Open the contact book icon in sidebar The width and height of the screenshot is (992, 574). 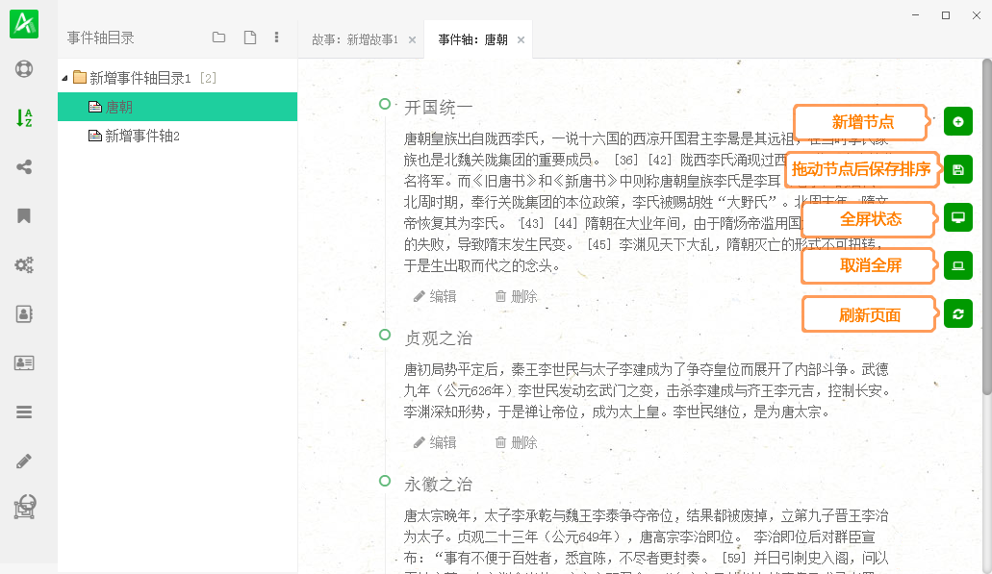tap(24, 314)
